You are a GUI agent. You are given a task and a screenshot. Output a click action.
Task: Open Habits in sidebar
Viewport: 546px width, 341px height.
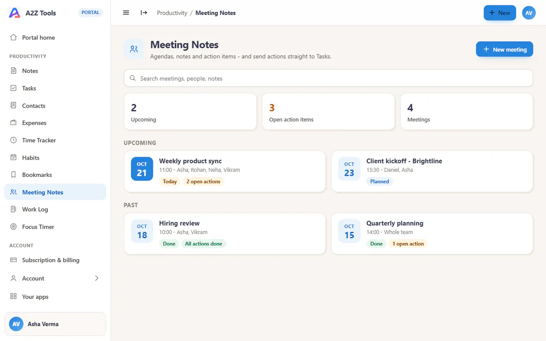55,157
